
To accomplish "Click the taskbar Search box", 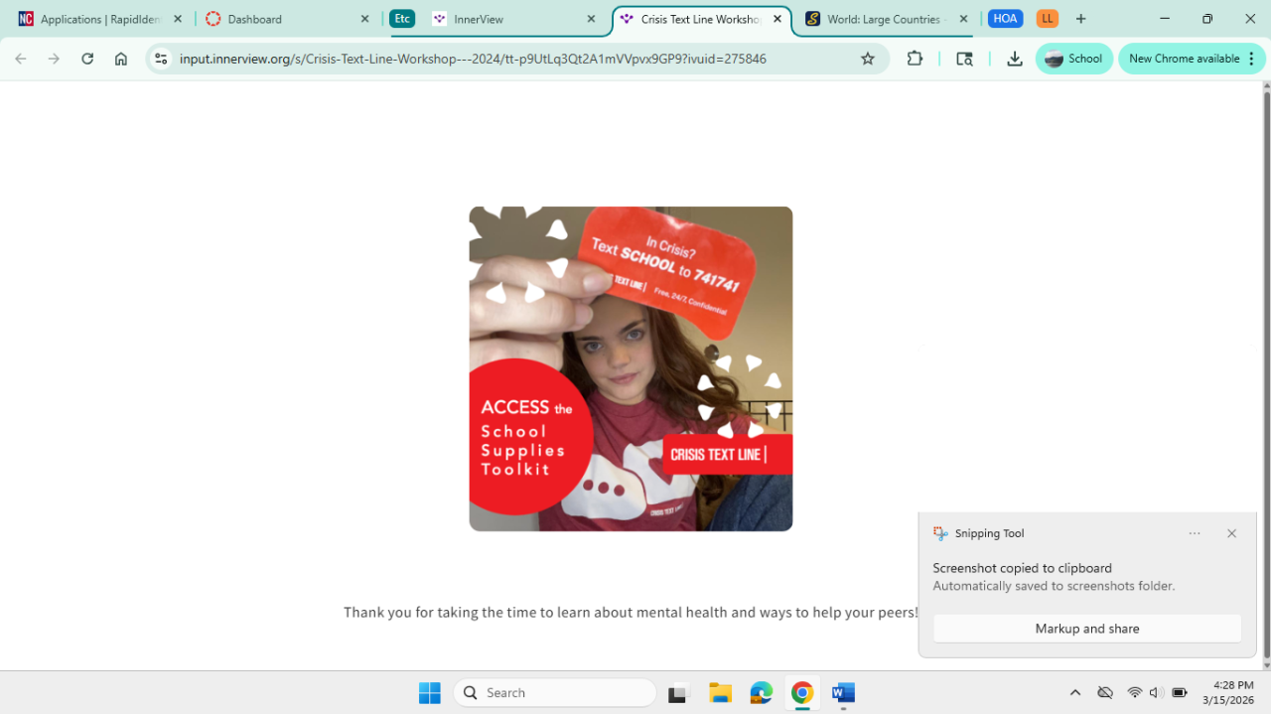I will (x=555, y=693).
